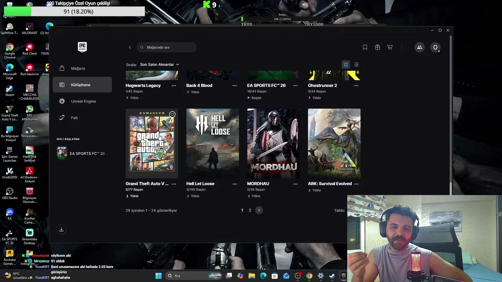Open the account profile avatar
This screenshot has width=502, height=282.
coord(435,47)
